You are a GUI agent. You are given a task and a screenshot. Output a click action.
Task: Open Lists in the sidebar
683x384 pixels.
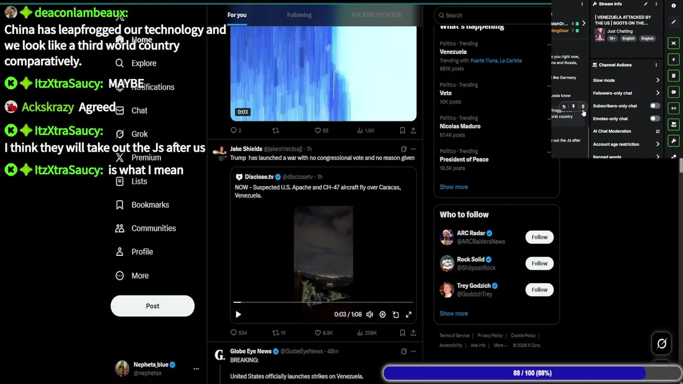[x=131, y=181]
